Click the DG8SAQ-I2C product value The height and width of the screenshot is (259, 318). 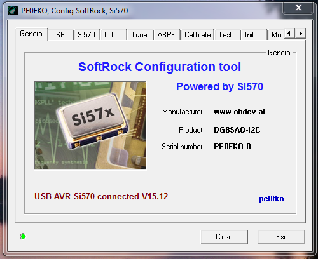click(237, 130)
